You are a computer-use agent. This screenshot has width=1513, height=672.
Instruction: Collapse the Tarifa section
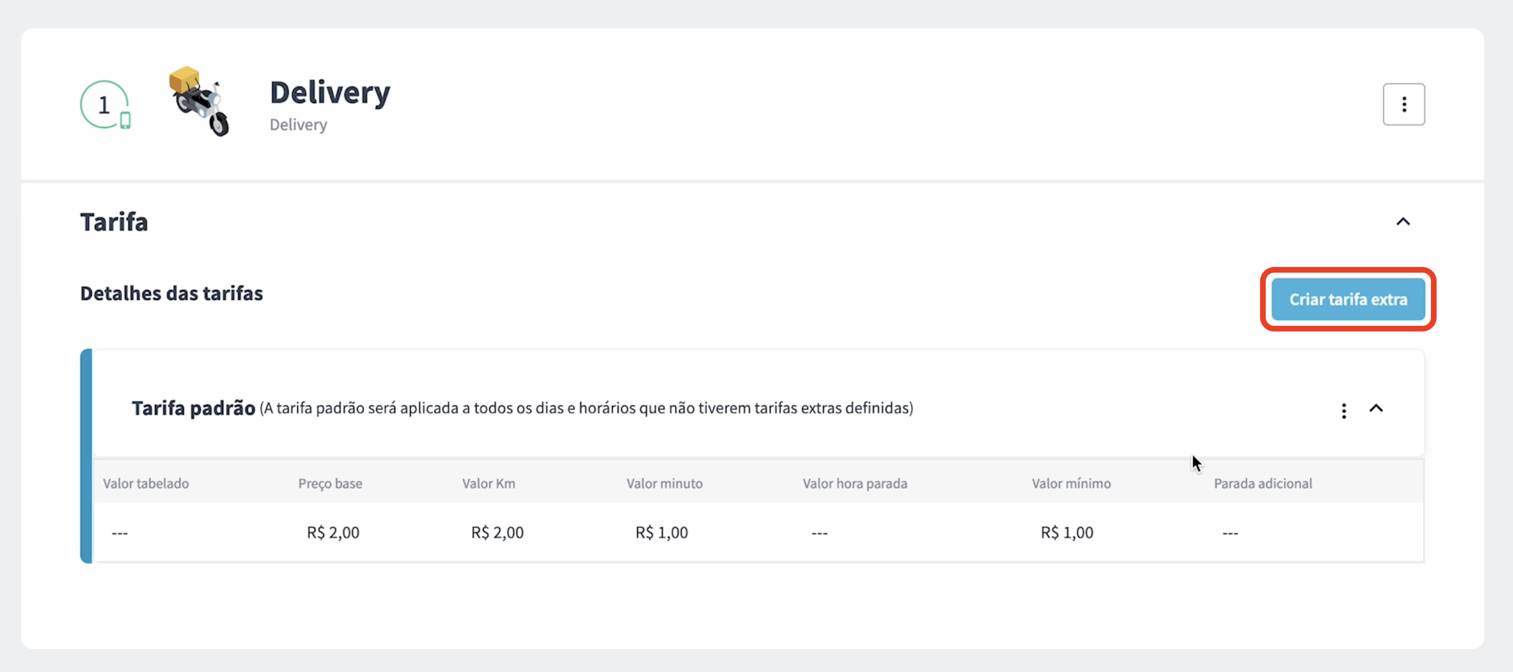(x=1403, y=222)
